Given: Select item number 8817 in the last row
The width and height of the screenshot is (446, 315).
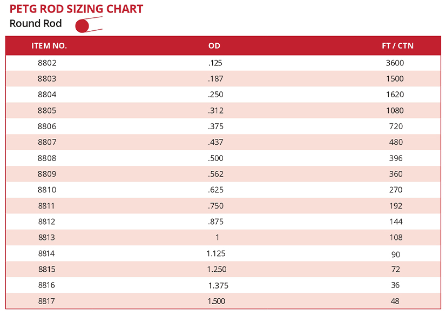Looking at the screenshot, I should [x=47, y=301].
